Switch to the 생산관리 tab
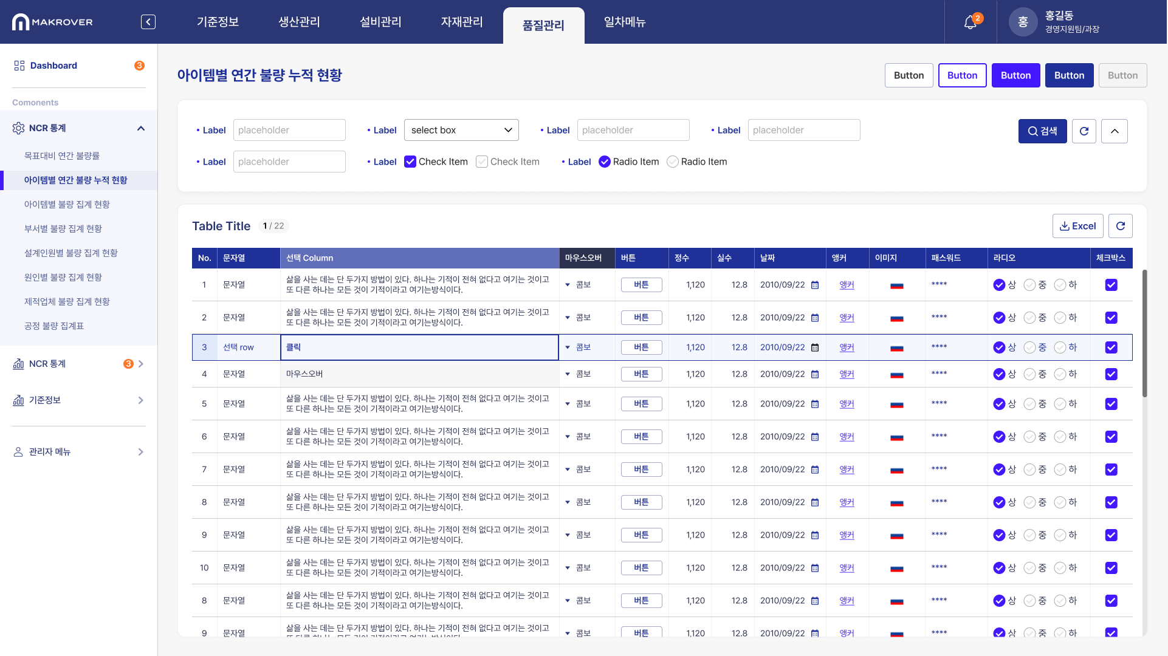 [299, 22]
